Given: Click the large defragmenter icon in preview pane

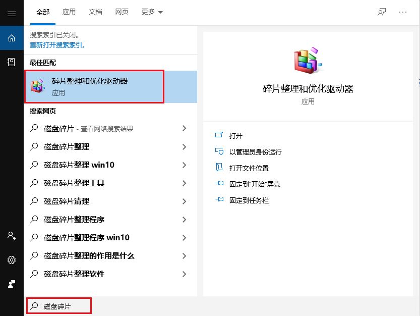Looking at the screenshot, I should coord(308,61).
